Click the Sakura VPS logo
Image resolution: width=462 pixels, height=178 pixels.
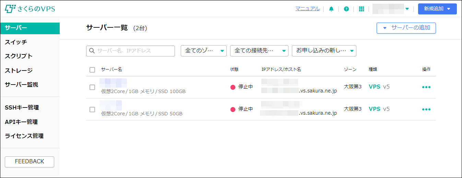point(30,9)
